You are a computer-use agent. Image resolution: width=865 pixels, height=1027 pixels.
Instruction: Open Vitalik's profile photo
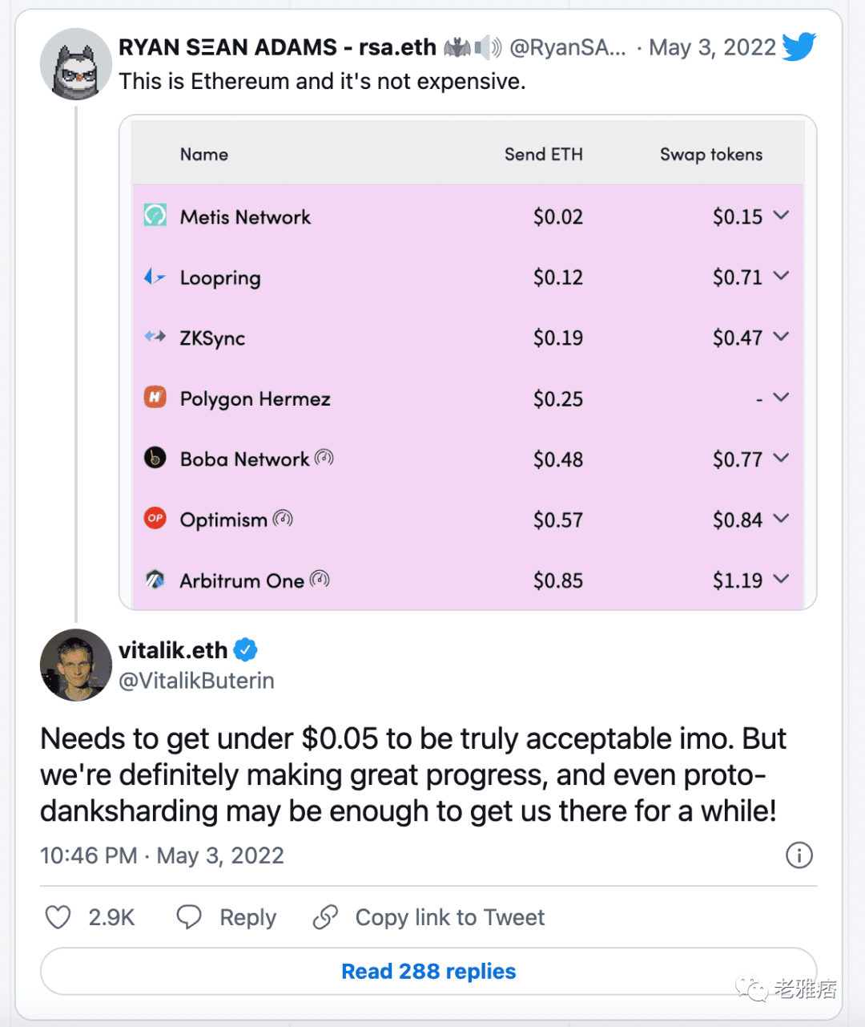[76, 665]
